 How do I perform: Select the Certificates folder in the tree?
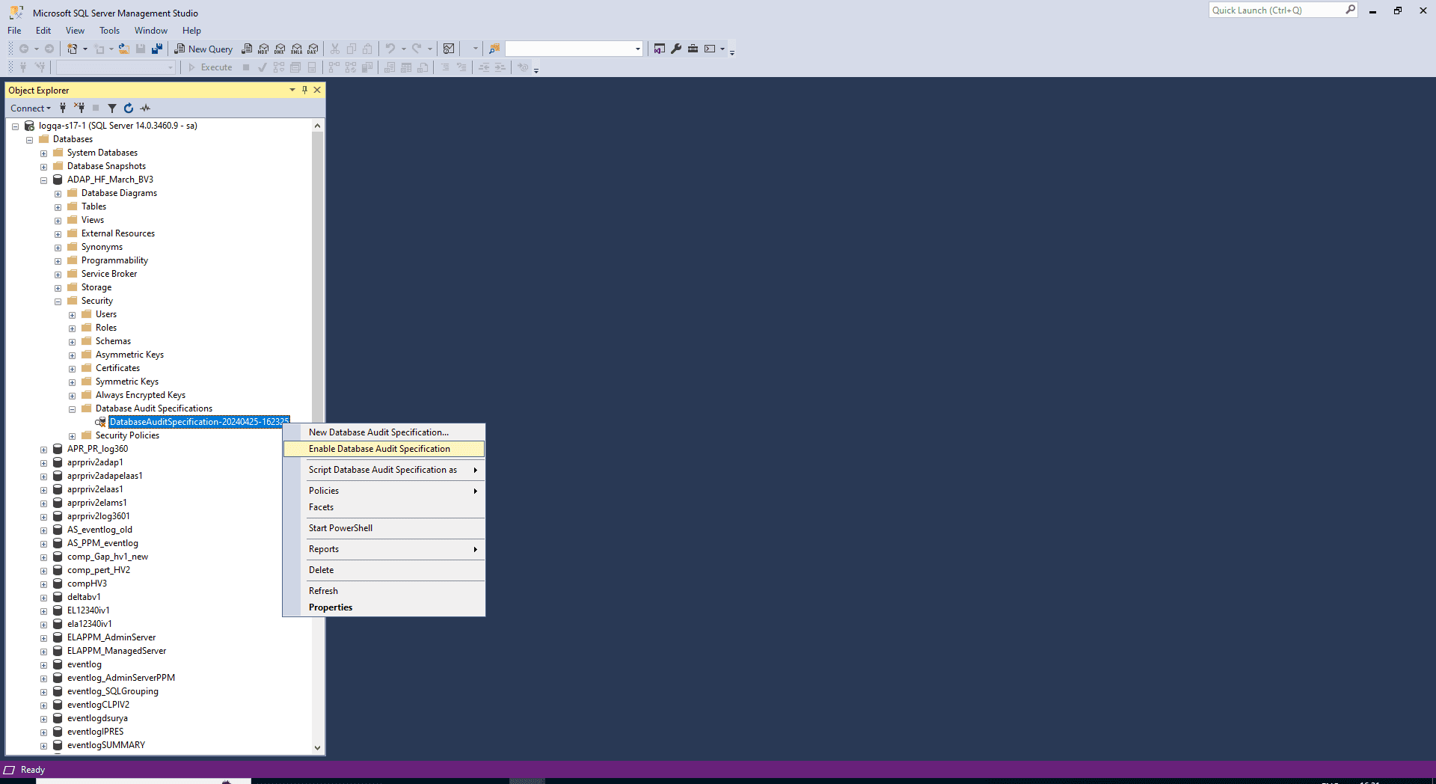click(x=117, y=368)
